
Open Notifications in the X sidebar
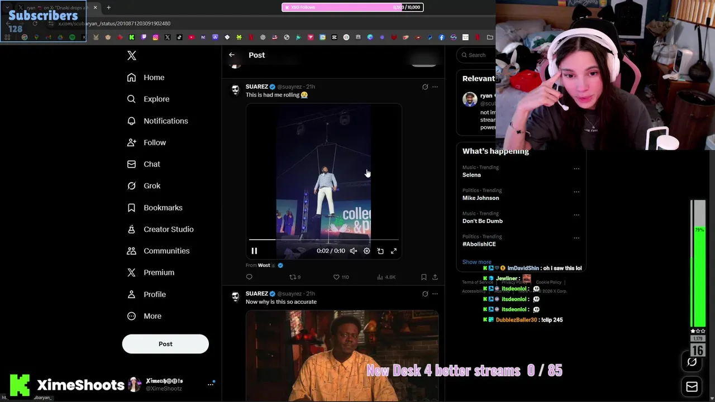[x=158, y=121]
